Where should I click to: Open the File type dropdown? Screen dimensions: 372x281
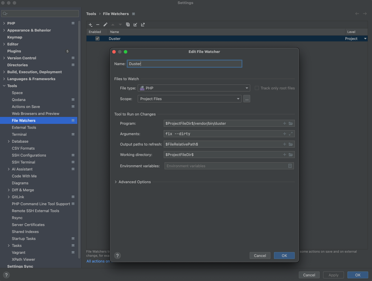coord(194,88)
